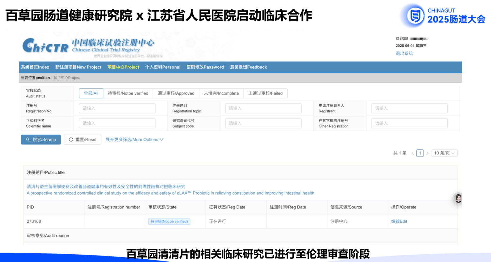
Task: Click 退出系统 logout link
Action: (404, 54)
